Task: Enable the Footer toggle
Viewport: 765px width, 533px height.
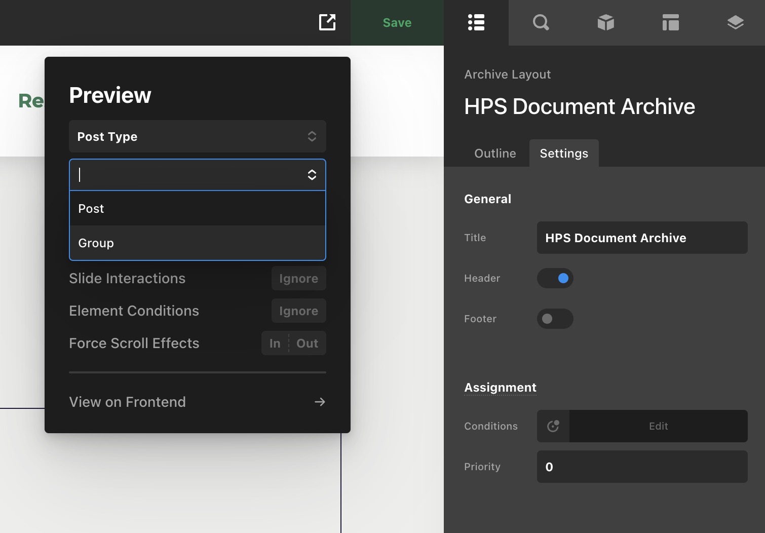Action: coord(555,319)
